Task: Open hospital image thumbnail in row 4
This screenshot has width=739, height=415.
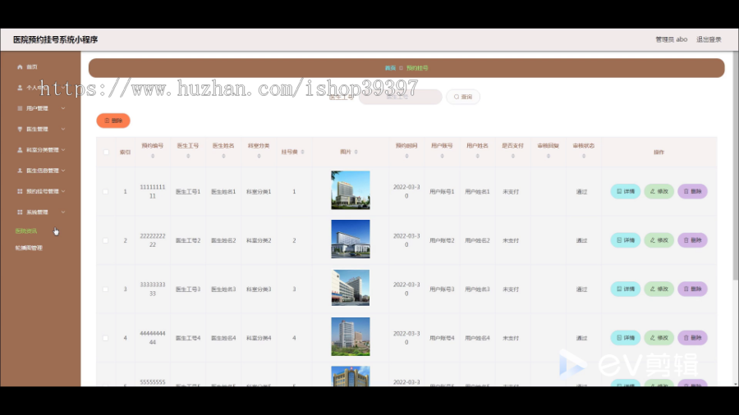Action: click(x=350, y=336)
